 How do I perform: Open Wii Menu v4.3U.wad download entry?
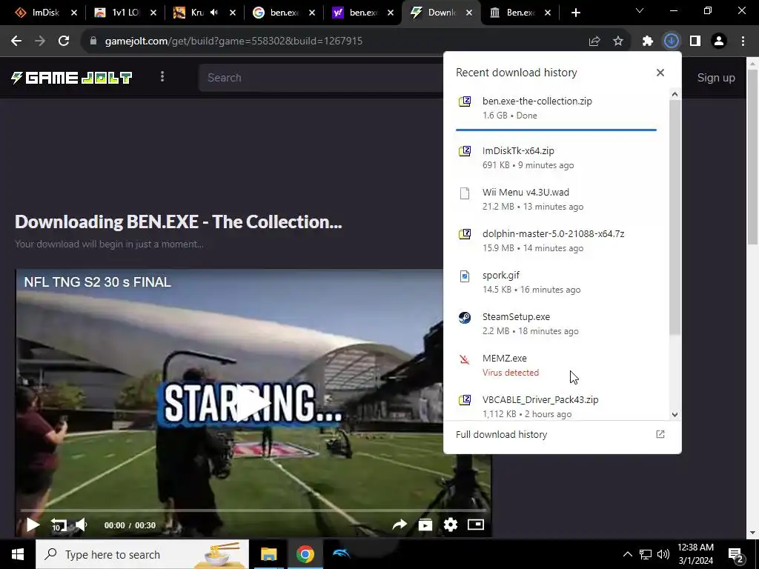click(556, 199)
